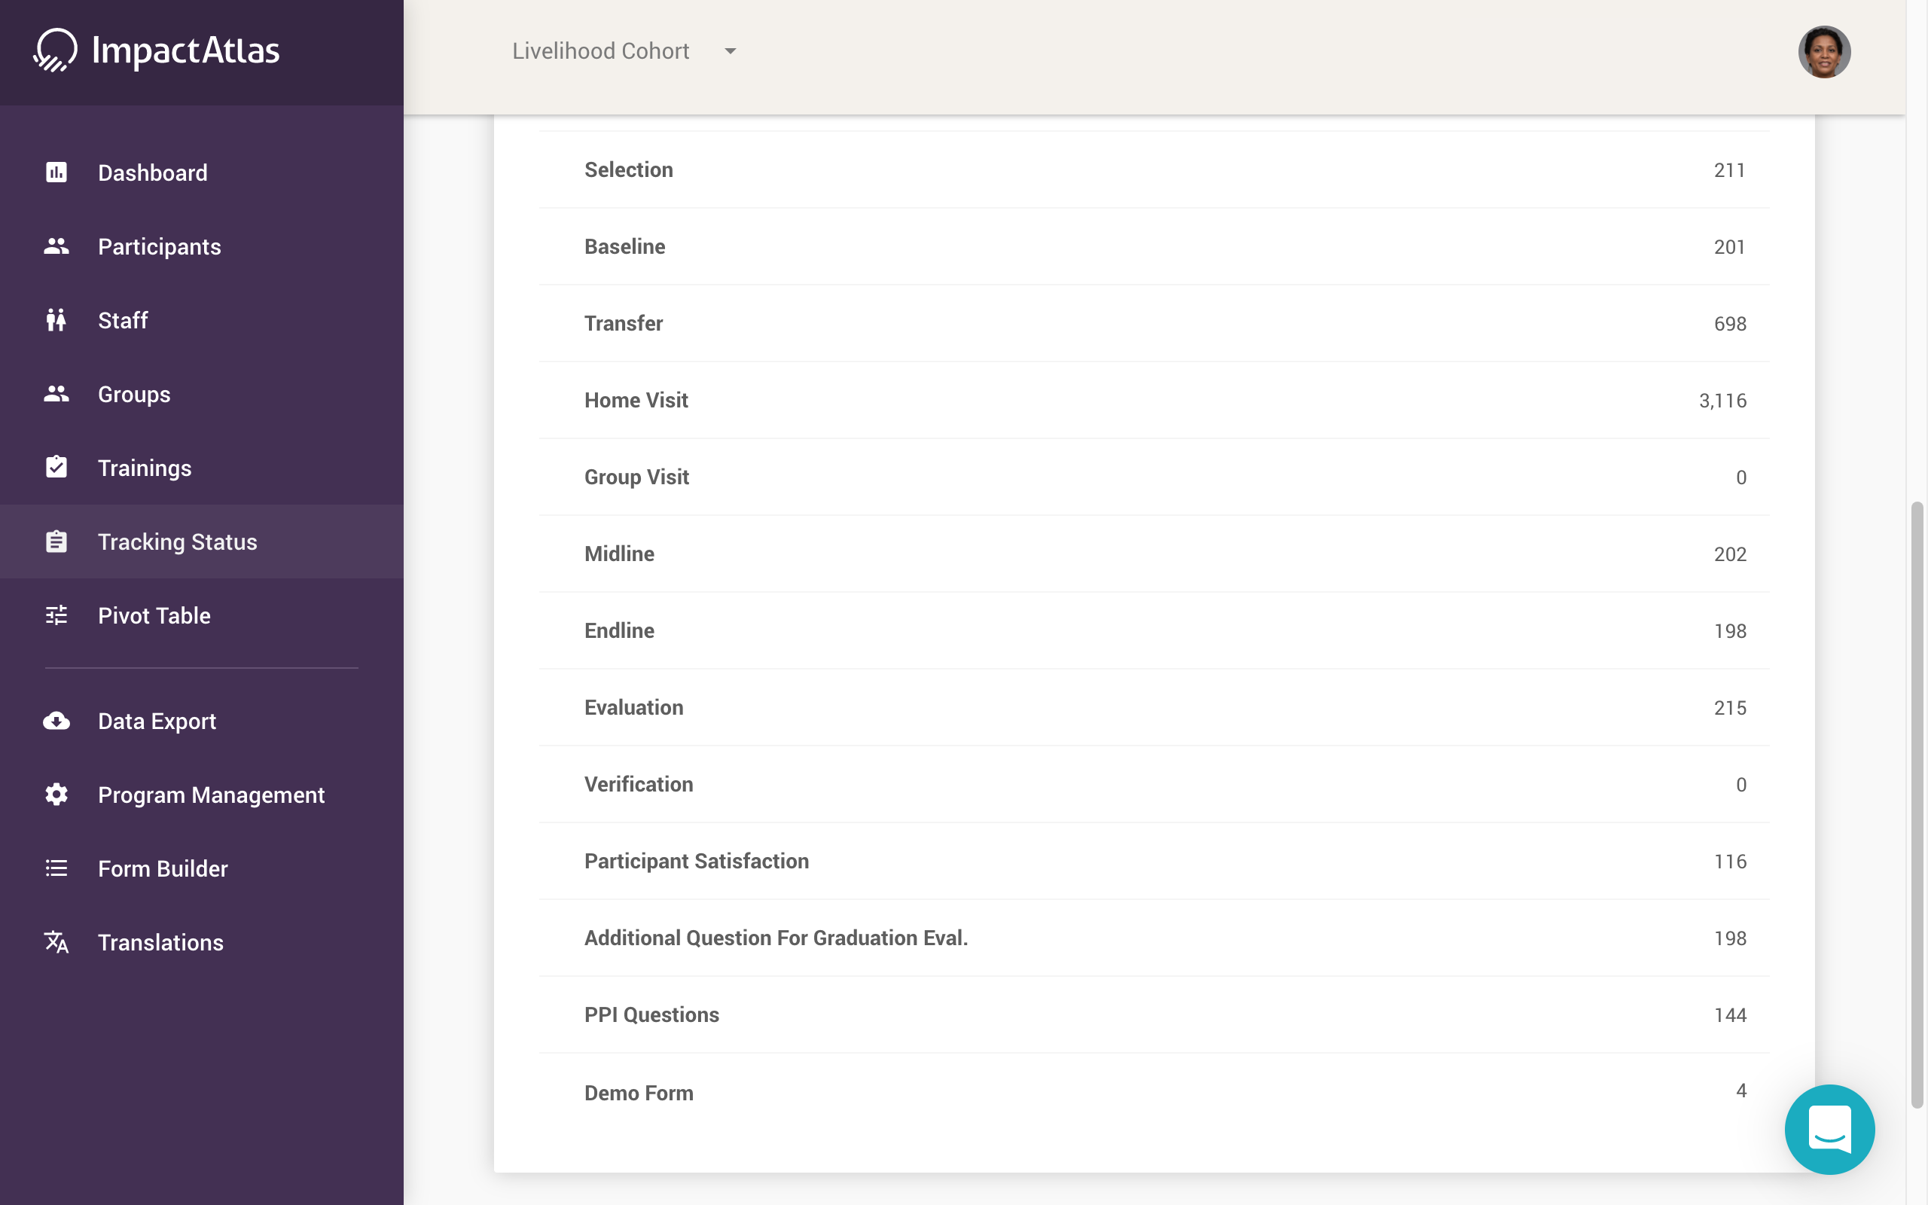This screenshot has height=1205, width=1928.
Task: Click the Program Management gear icon
Action: pos(56,795)
